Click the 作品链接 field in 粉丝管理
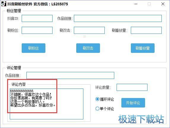The width and height of the screenshot is (170, 128). click(x=118, y=18)
